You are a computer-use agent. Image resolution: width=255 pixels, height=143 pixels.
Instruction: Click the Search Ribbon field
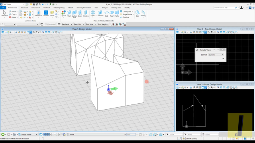point(226,8)
